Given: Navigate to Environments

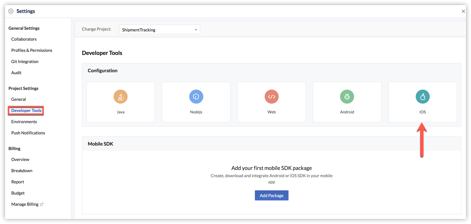Looking at the screenshot, I should pos(24,122).
